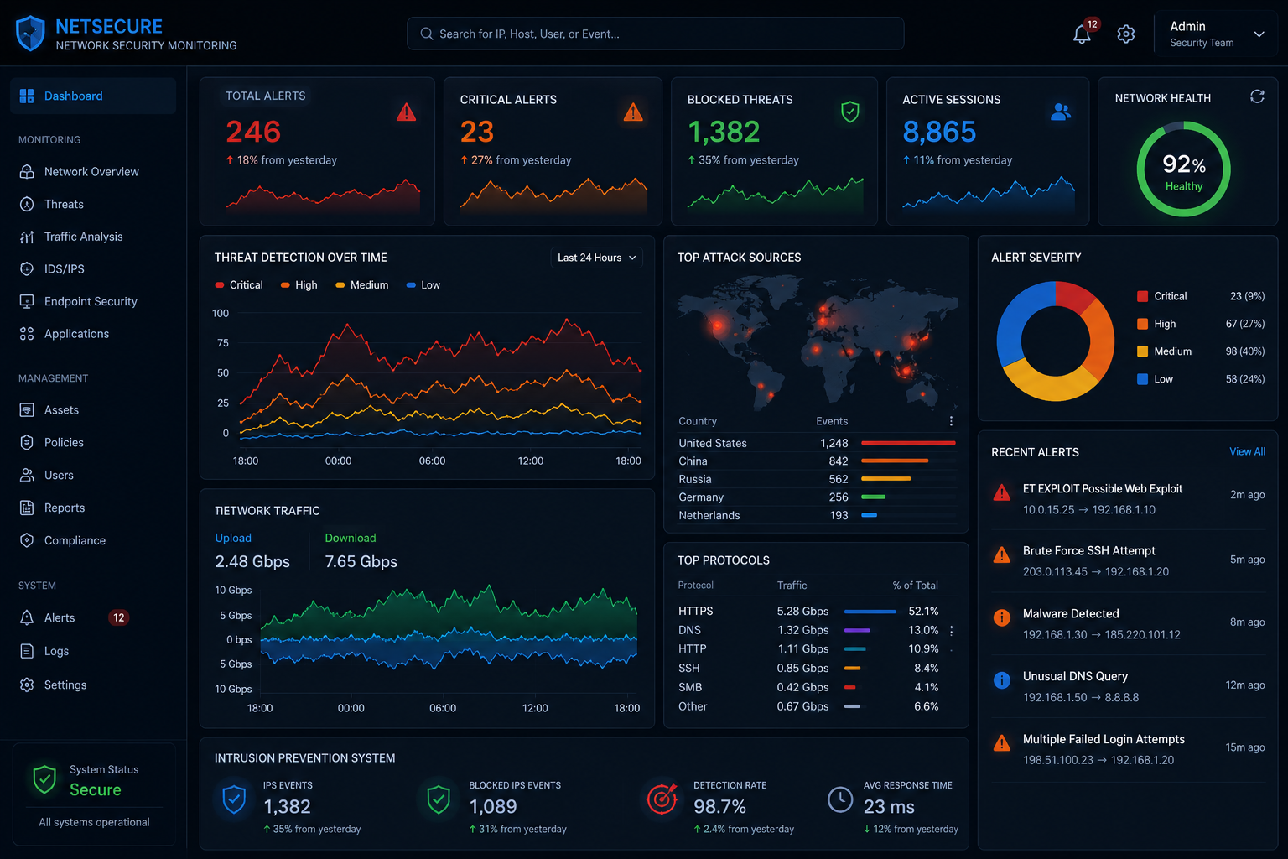Refresh the Network Health widget
Image resolution: width=1288 pixels, height=859 pixels.
pos(1257,96)
